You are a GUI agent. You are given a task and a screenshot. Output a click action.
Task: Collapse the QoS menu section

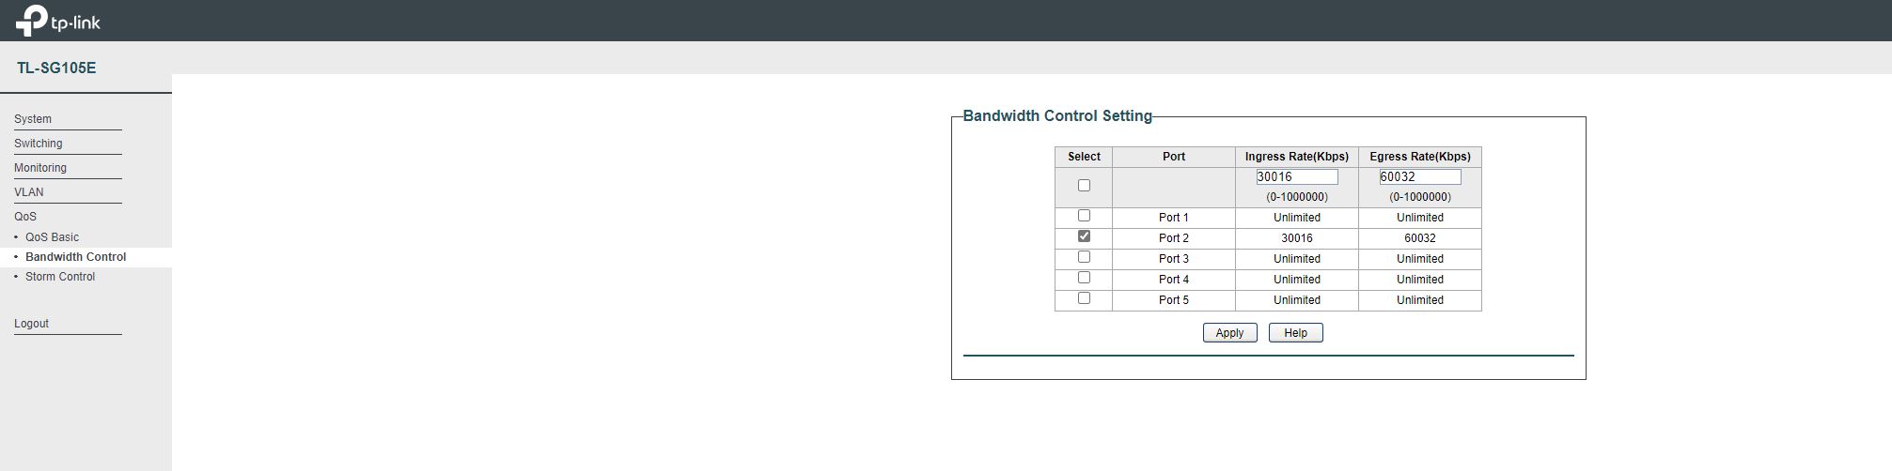(x=25, y=217)
